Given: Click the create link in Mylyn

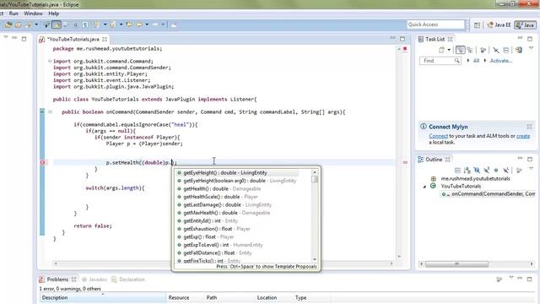Looking at the screenshot, I should point(523,136).
